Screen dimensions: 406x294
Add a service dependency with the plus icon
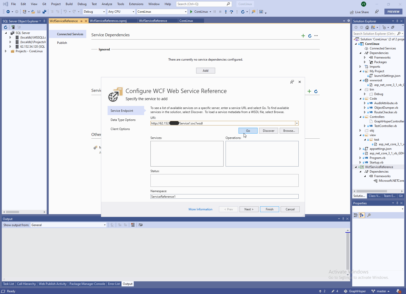tap(303, 36)
